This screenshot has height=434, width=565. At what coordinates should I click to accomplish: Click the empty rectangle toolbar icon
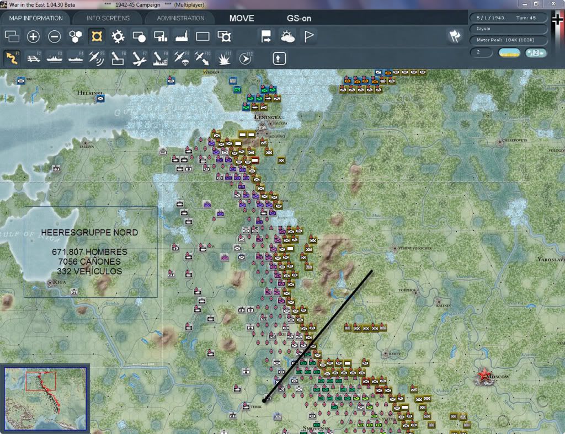tap(202, 36)
